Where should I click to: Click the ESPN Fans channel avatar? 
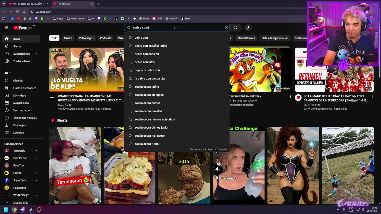298,98
